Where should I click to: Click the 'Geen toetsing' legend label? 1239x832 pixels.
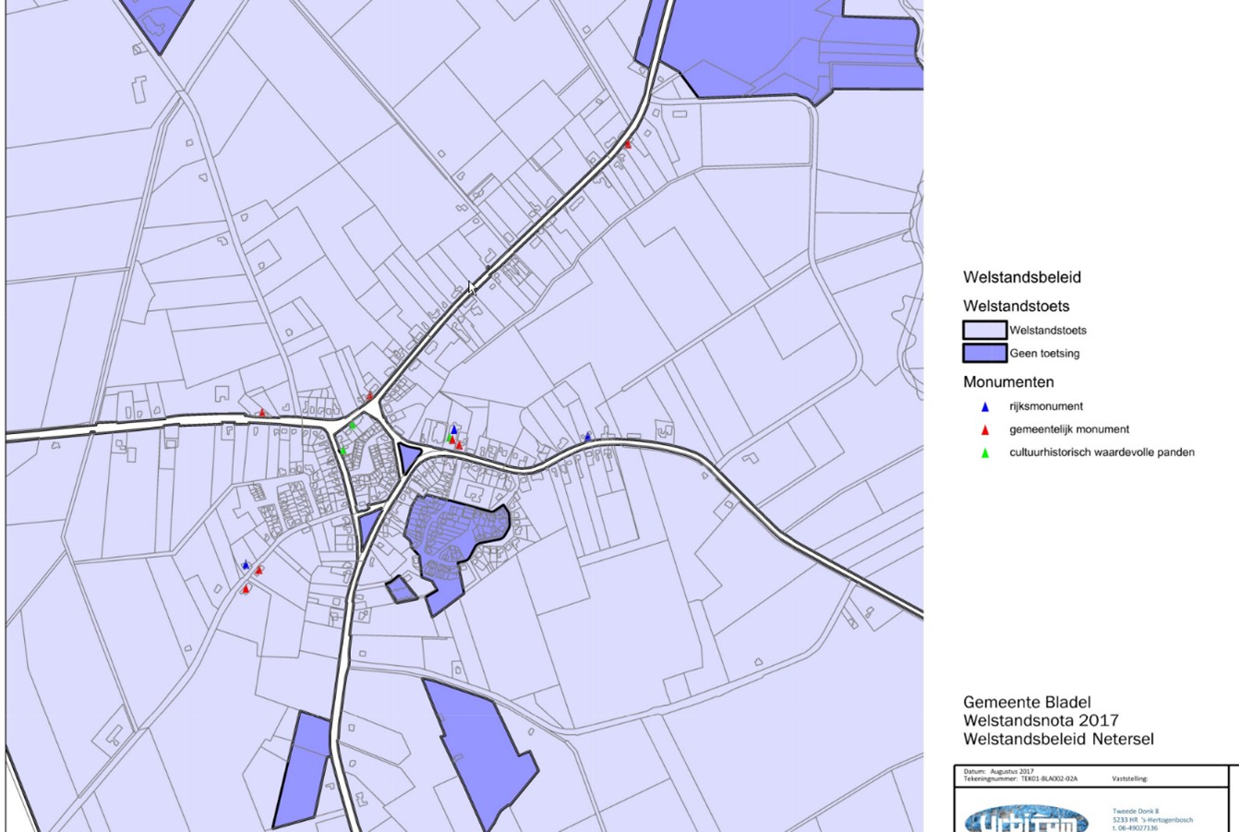(x=1044, y=354)
